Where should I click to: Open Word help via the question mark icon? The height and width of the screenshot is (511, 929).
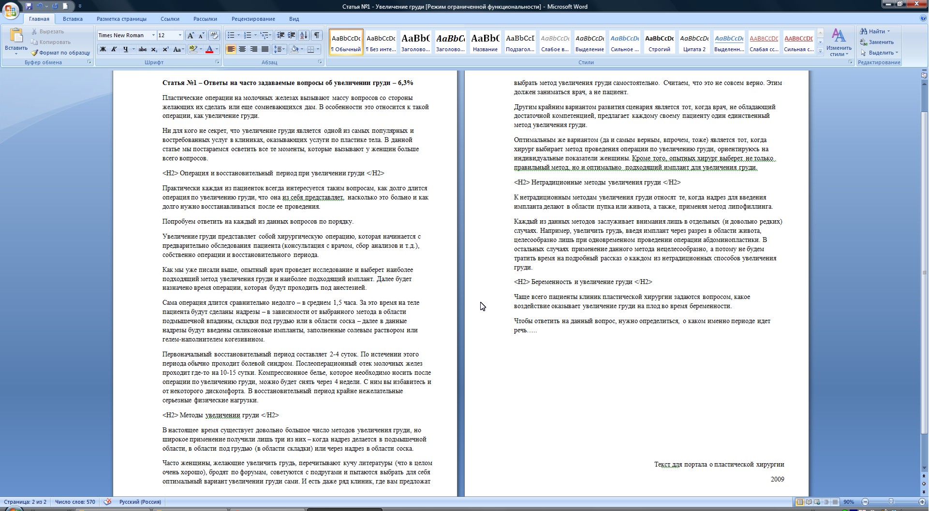coord(923,18)
